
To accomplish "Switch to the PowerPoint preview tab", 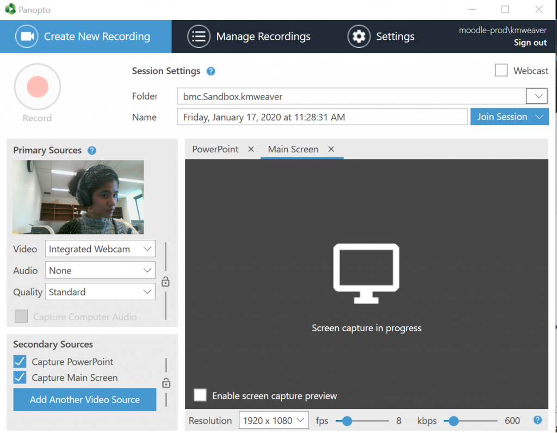I will (x=215, y=149).
